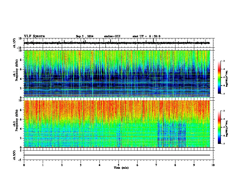Click the "start UT = 8:50:0" label
Image resolution: width=240 pixels, height=185 pixels.
click(146, 36)
